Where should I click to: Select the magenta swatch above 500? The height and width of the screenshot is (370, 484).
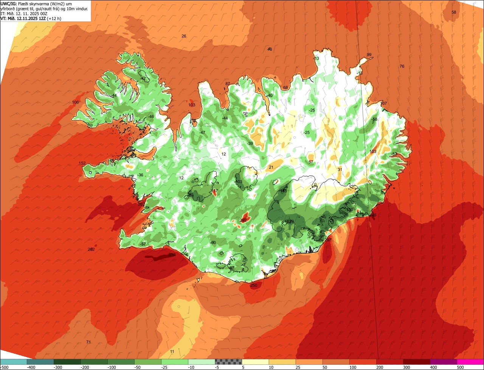[470, 362]
